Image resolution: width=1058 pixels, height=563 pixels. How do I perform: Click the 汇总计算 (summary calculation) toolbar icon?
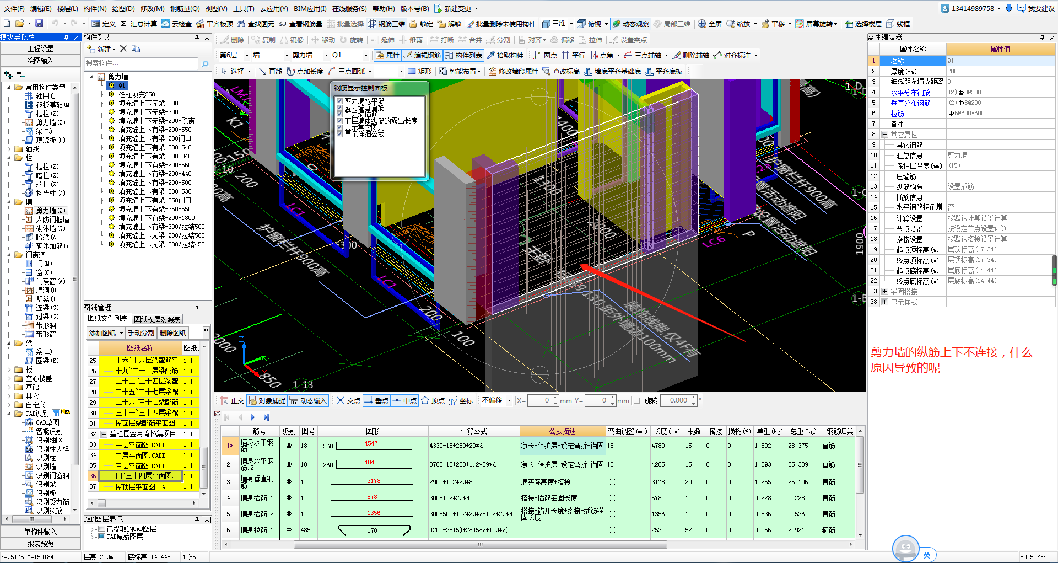[139, 24]
